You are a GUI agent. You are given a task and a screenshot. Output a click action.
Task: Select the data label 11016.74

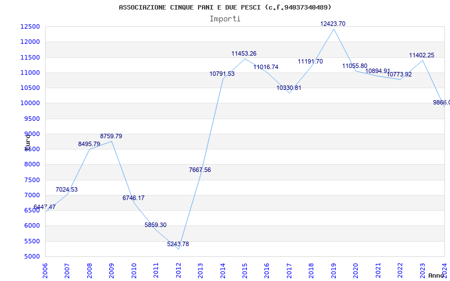pyautogui.click(x=265, y=67)
